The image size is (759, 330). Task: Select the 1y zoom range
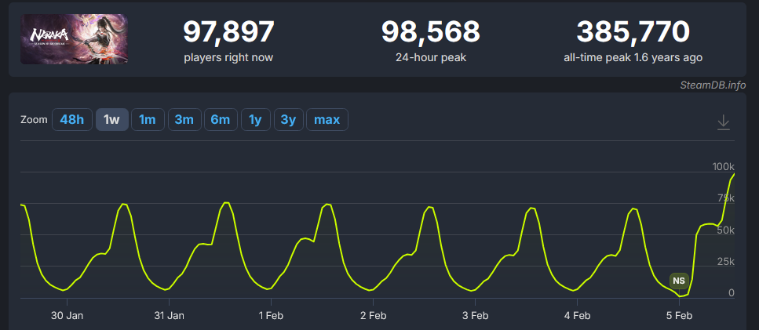coord(256,119)
